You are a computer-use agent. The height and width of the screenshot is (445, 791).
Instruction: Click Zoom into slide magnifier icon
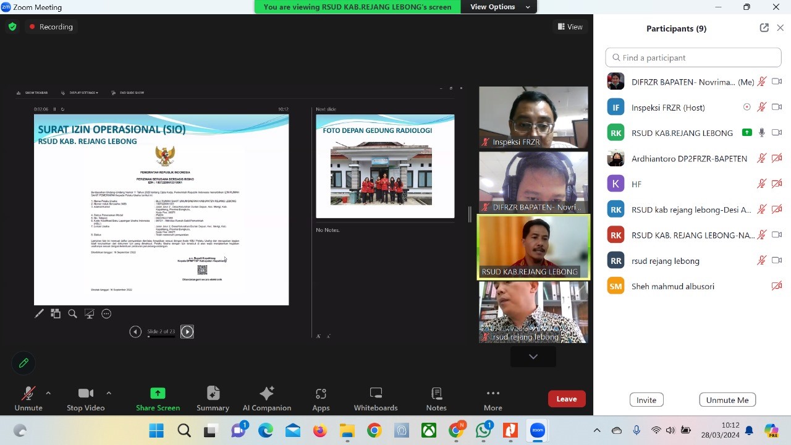72,314
